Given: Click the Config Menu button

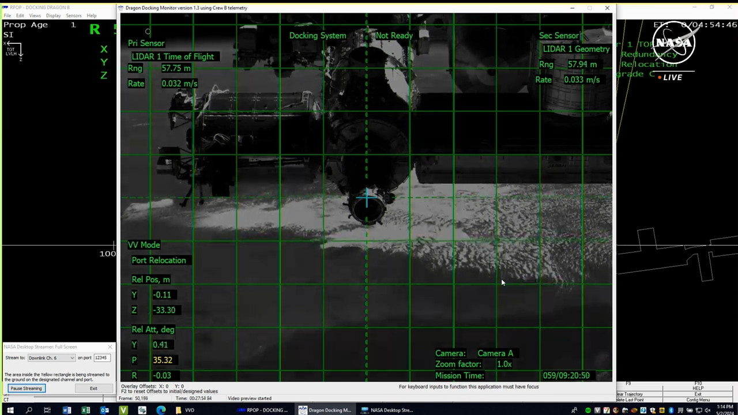Looking at the screenshot, I should (698, 399).
